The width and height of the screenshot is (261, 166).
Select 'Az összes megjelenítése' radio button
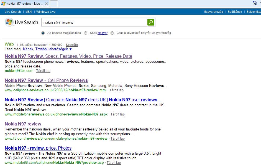coord(43,33)
